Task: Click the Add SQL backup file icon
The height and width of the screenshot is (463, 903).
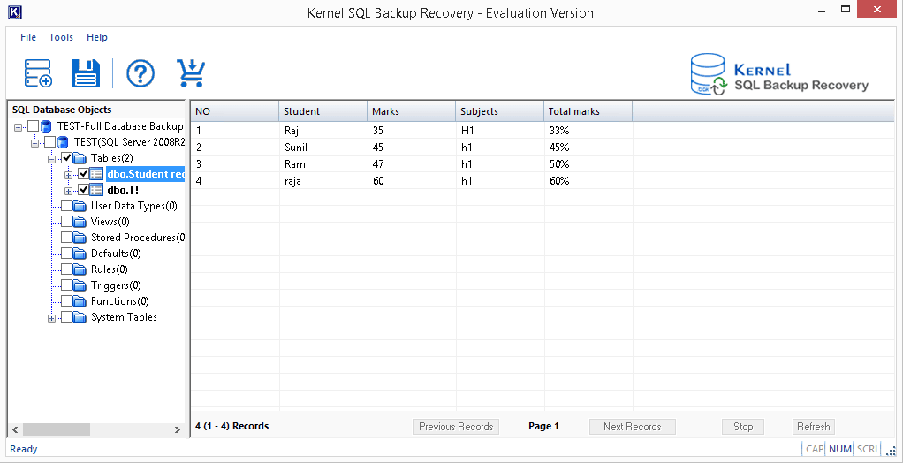Action: pos(39,73)
